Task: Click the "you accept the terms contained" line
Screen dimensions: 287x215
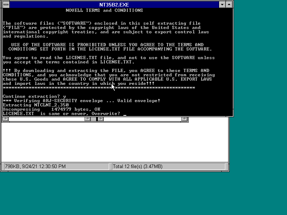Action: (69, 62)
